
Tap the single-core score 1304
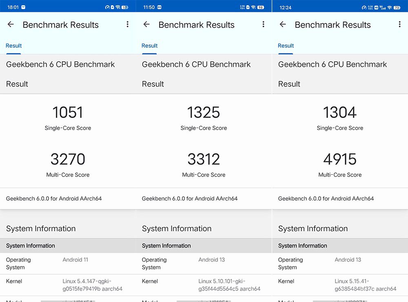(340, 112)
